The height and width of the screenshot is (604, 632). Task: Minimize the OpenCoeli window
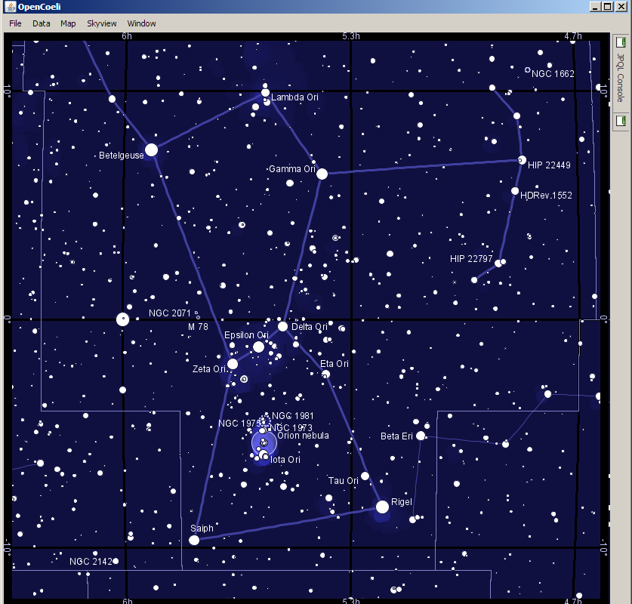click(x=595, y=7)
